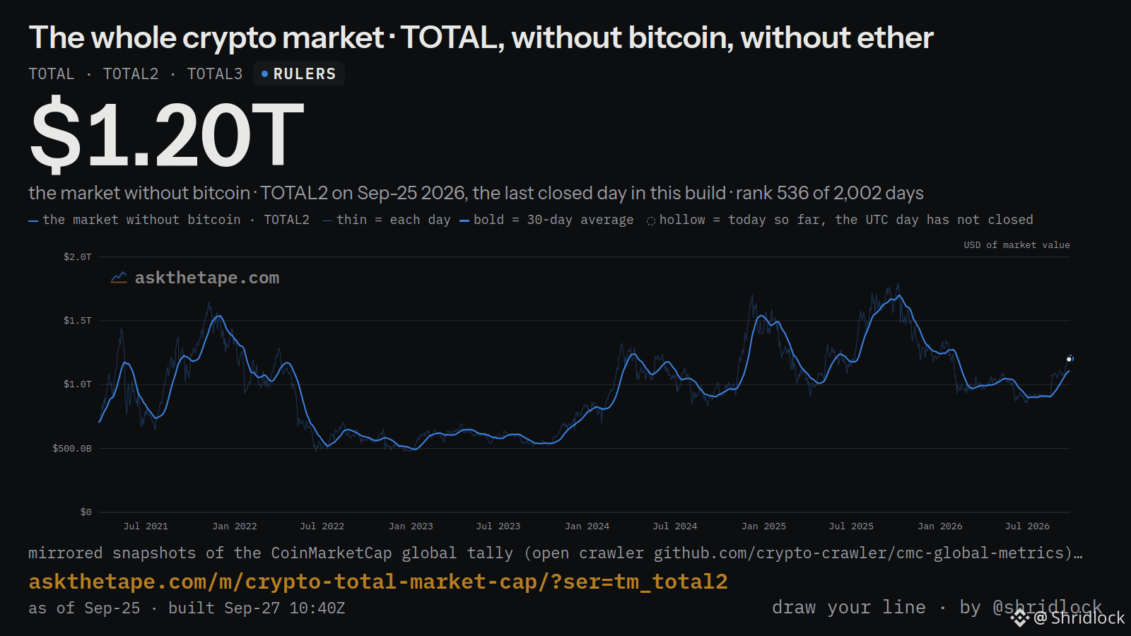Click the $1.5T y-axis label
Screen dimensions: 1131x636
78,321
